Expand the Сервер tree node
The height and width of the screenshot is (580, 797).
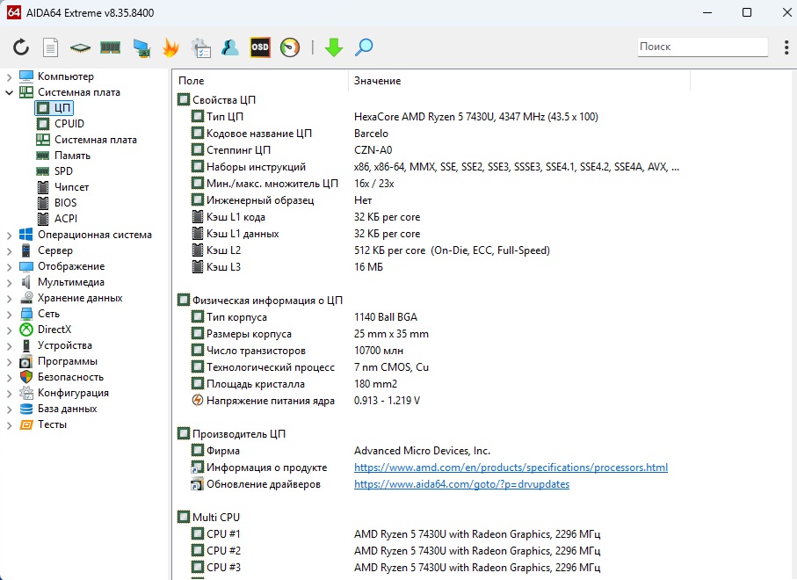click(x=9, y=251)
